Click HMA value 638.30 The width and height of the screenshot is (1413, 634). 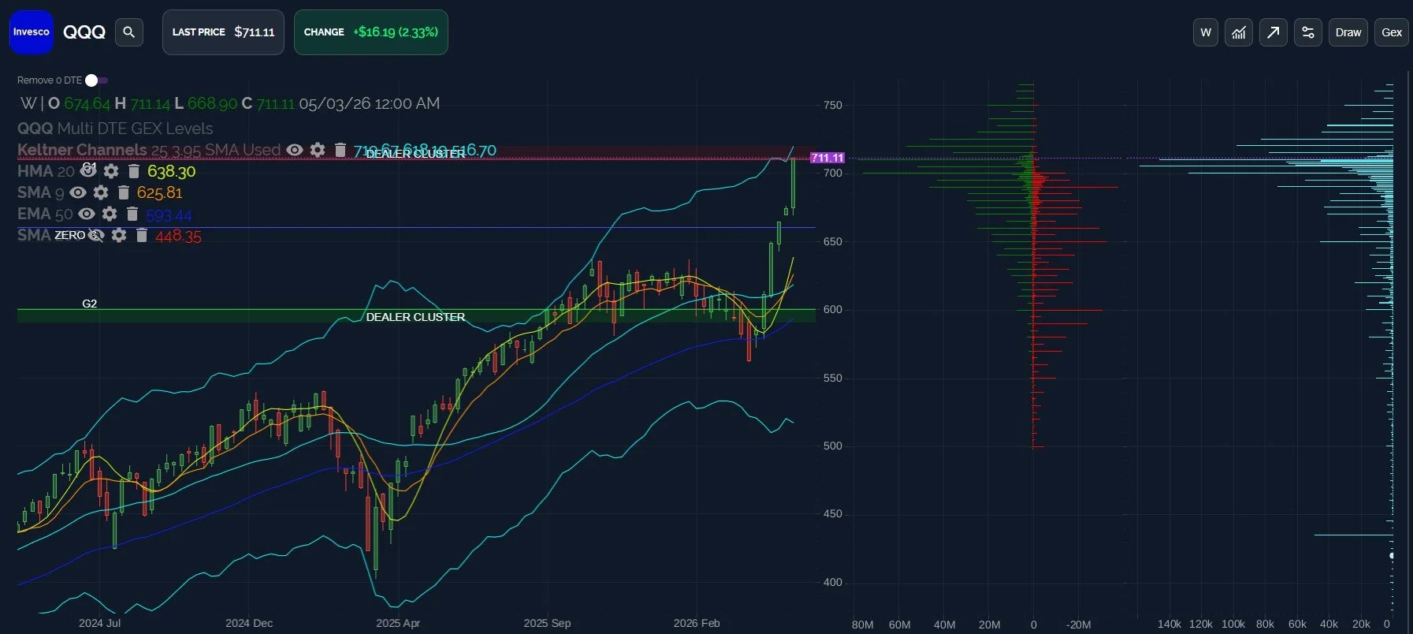pyautogui.click(x=171, y=171)
